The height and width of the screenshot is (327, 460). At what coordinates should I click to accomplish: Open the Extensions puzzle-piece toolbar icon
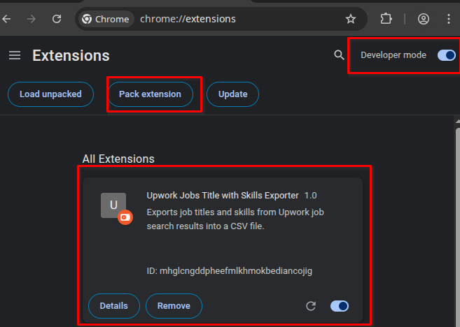pyautogui.click(x=386, y=19)
